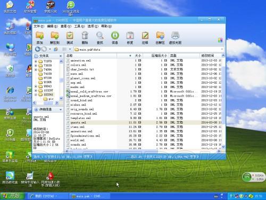Click the view mode icon beside the address bar

pyautogui.click(x=64, y=49)
